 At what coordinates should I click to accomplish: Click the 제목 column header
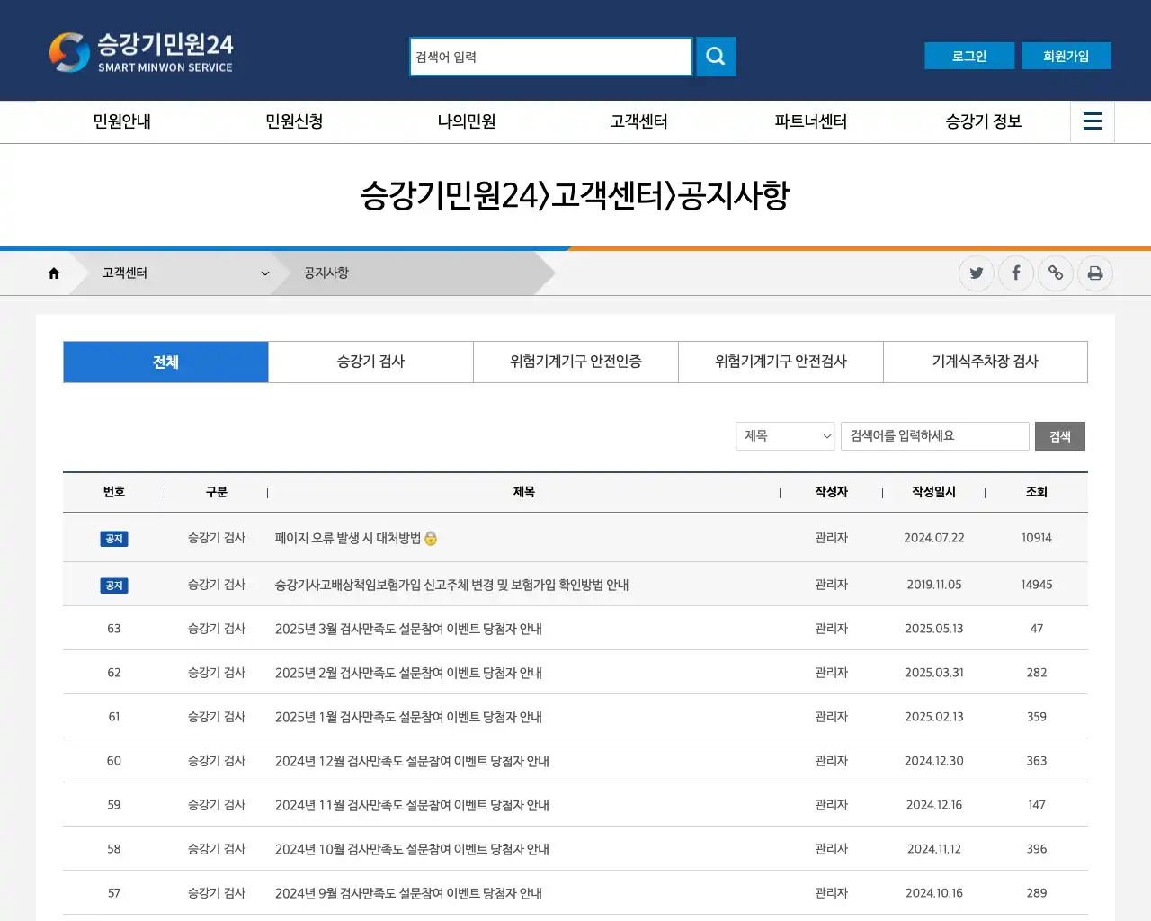coord(524,492)
